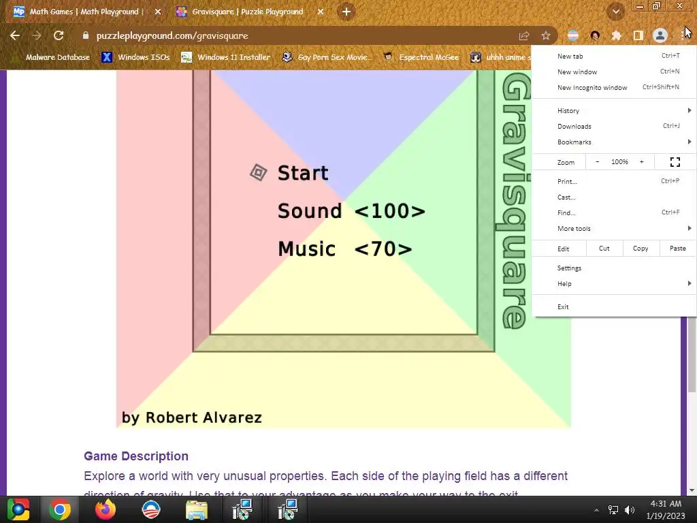Open Windows ISOs bookmark
Image resolution: width=697 pixels, height=523 pixels.
click(x=135, y=57)
